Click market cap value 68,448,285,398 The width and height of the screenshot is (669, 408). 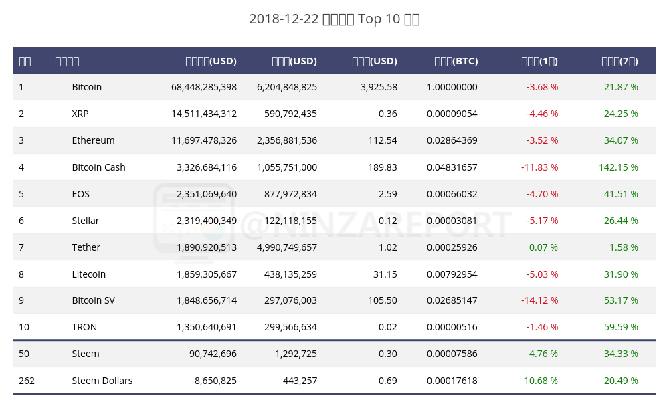pos(204,87)
